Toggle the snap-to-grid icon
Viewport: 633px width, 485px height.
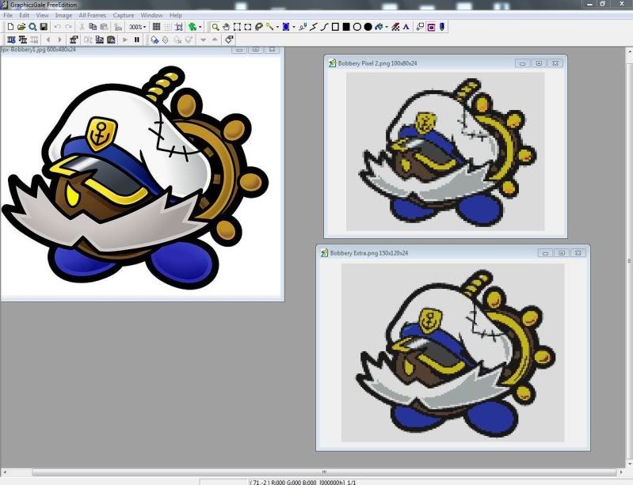tap(179, 27)
